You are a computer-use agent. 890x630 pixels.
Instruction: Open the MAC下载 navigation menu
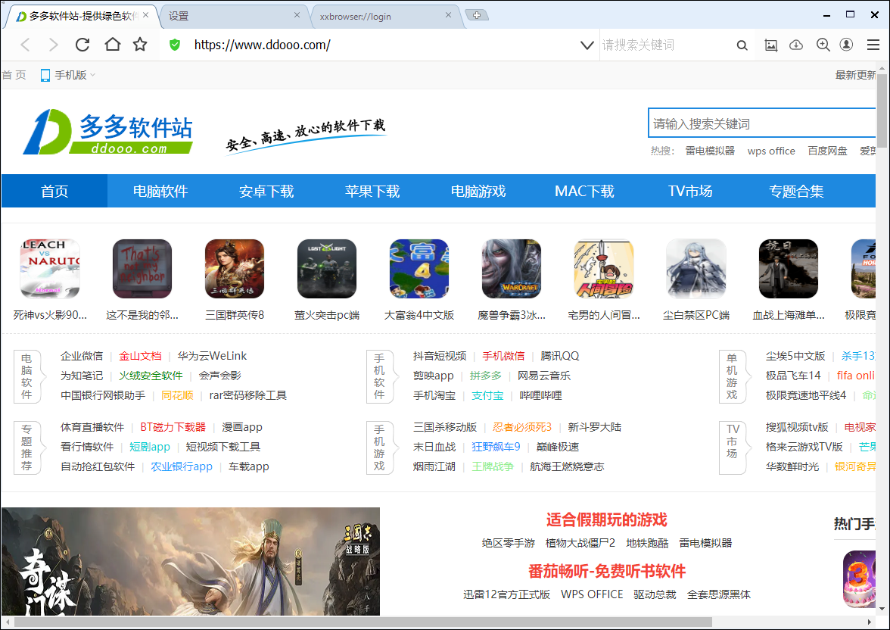(x=584, y=192)
